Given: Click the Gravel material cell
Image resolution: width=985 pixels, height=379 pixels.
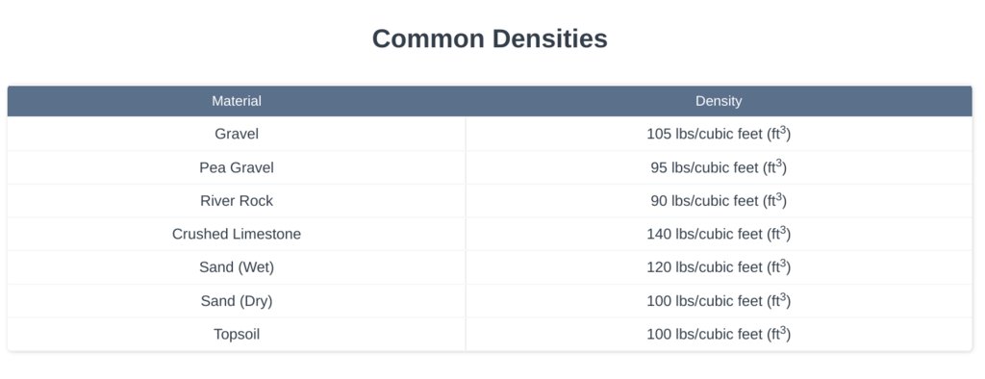Looking at the screenshot, I should (237, 134).
